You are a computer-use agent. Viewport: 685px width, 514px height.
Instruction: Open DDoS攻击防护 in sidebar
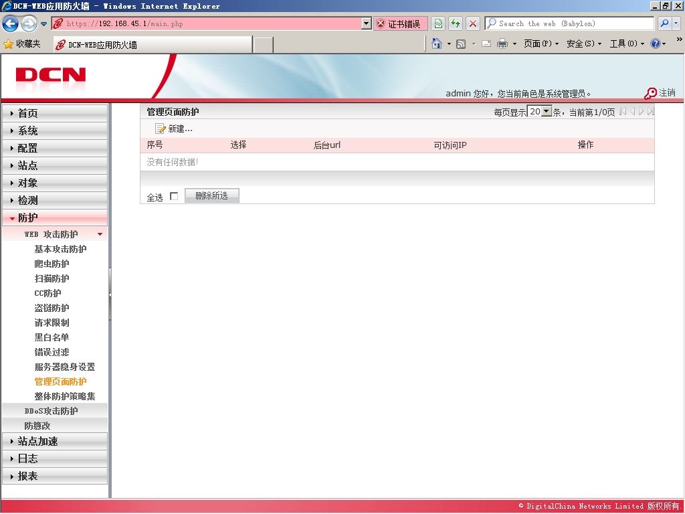(55, 411)
